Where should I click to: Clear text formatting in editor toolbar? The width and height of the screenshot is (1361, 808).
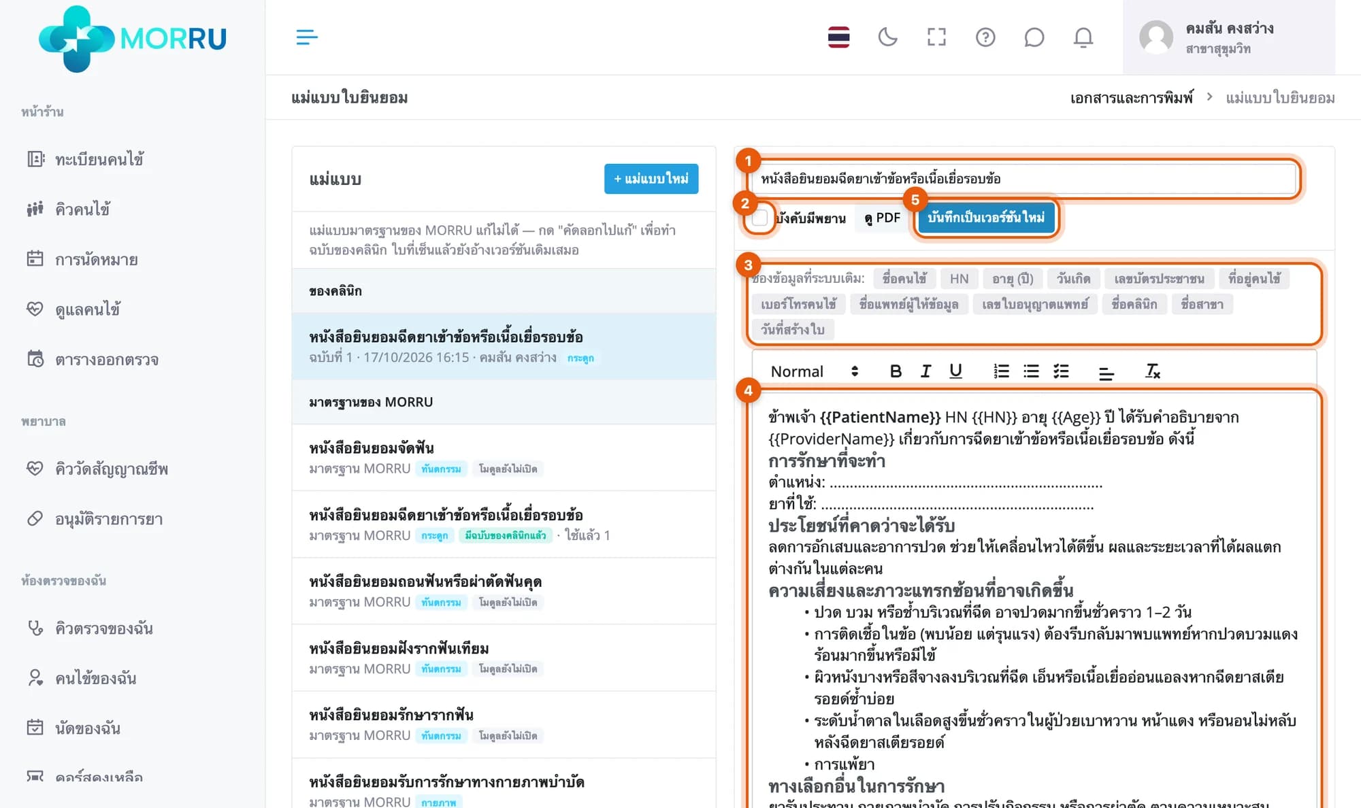[1152, 371]
